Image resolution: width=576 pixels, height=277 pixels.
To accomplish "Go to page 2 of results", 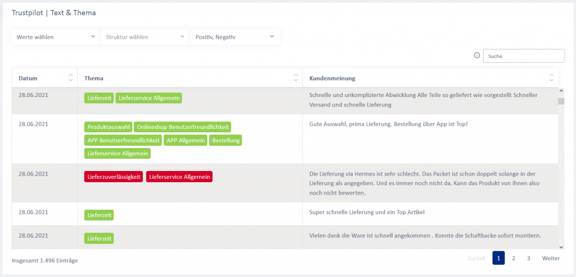I will pos(514,258).
